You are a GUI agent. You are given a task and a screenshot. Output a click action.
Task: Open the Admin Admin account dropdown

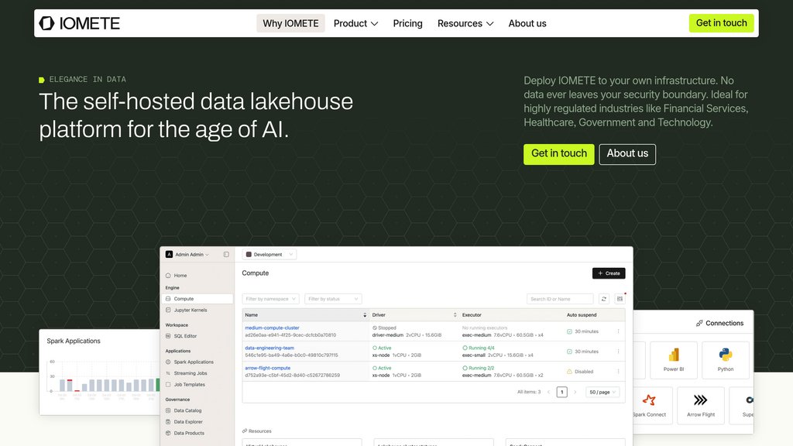tap(187, 254)
